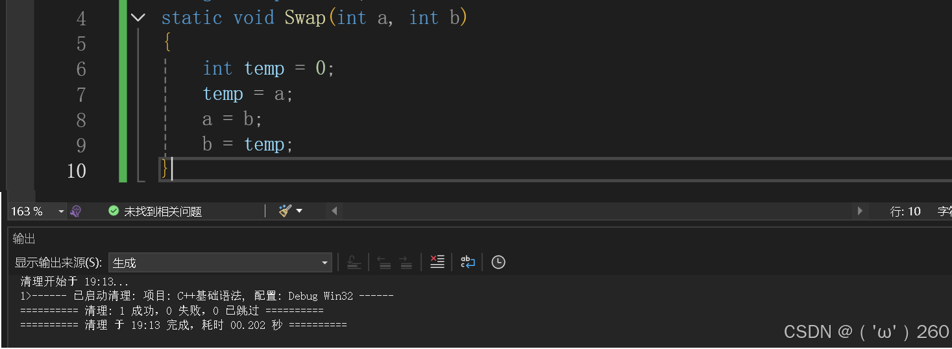952x349 pixels.
Task: Click the output line '清理开始于 19:13...'
Action: coord(75,282)
